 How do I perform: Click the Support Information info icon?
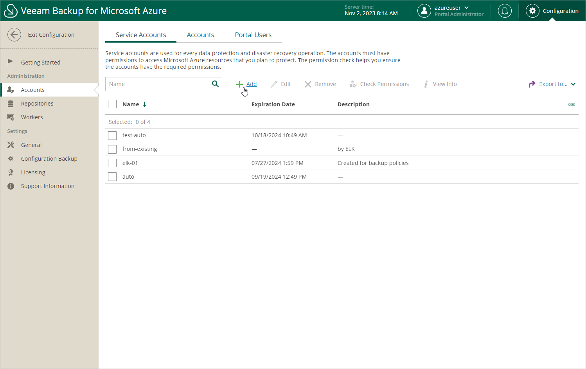click(x=11, y=186)
